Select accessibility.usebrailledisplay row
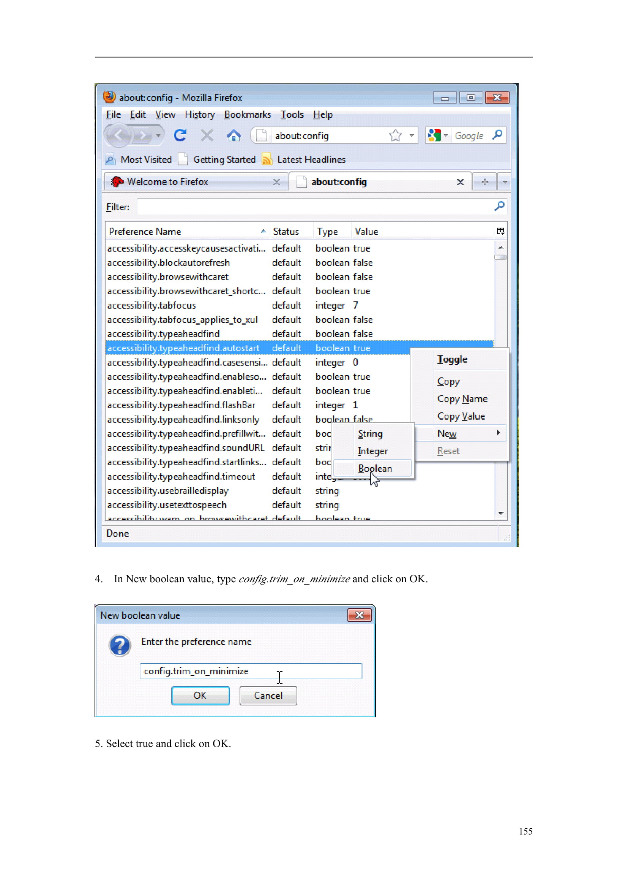The image size is (628, 889). [x=300, y=491]
